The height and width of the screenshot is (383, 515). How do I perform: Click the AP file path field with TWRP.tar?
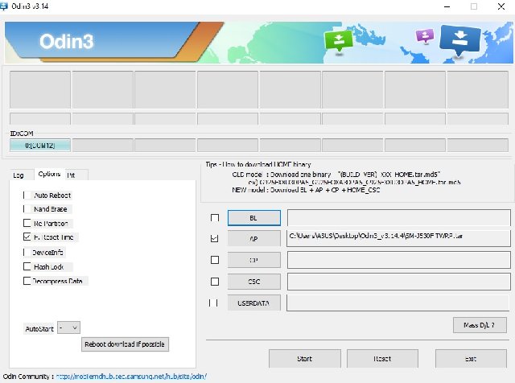[x=399, y=238]
